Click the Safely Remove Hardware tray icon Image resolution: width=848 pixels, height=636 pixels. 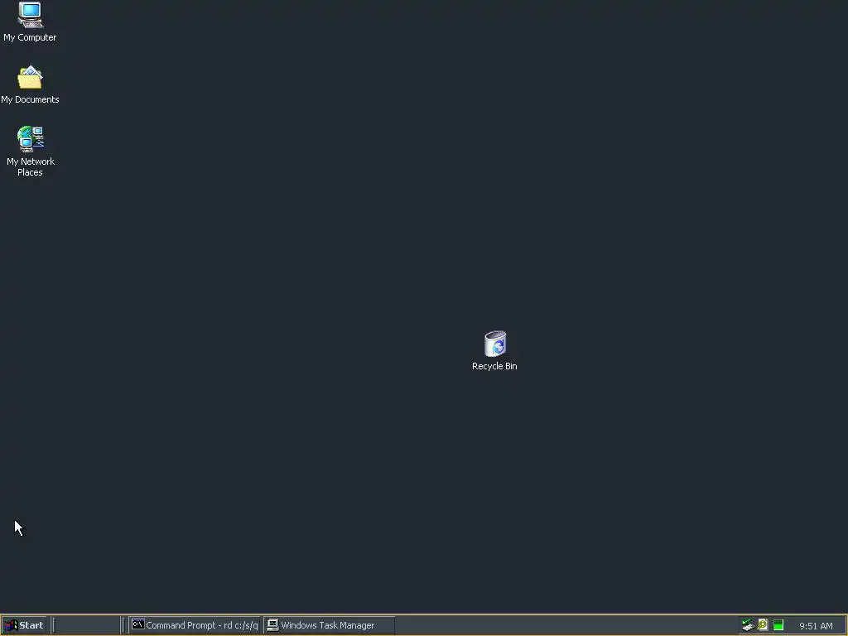click(x=748, y=625)
